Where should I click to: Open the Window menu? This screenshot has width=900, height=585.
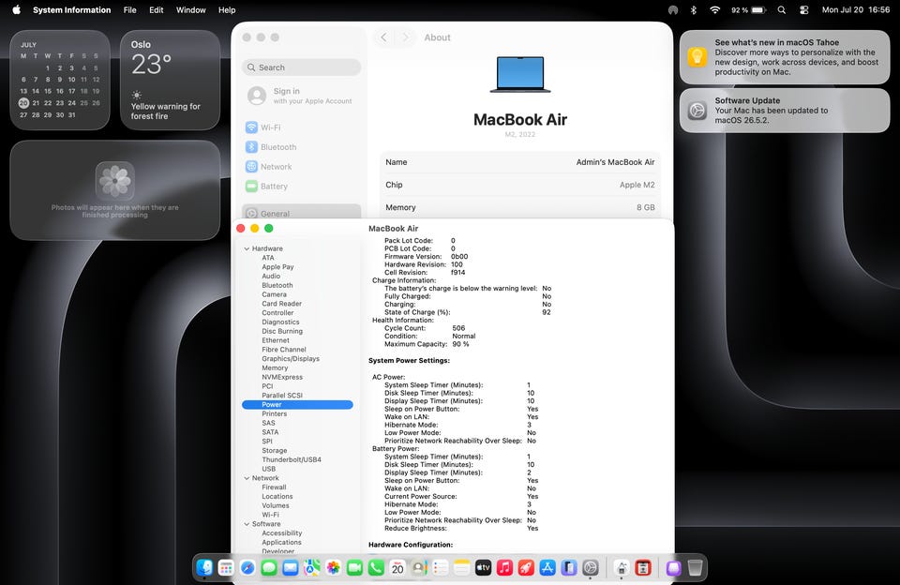(190, 9)
